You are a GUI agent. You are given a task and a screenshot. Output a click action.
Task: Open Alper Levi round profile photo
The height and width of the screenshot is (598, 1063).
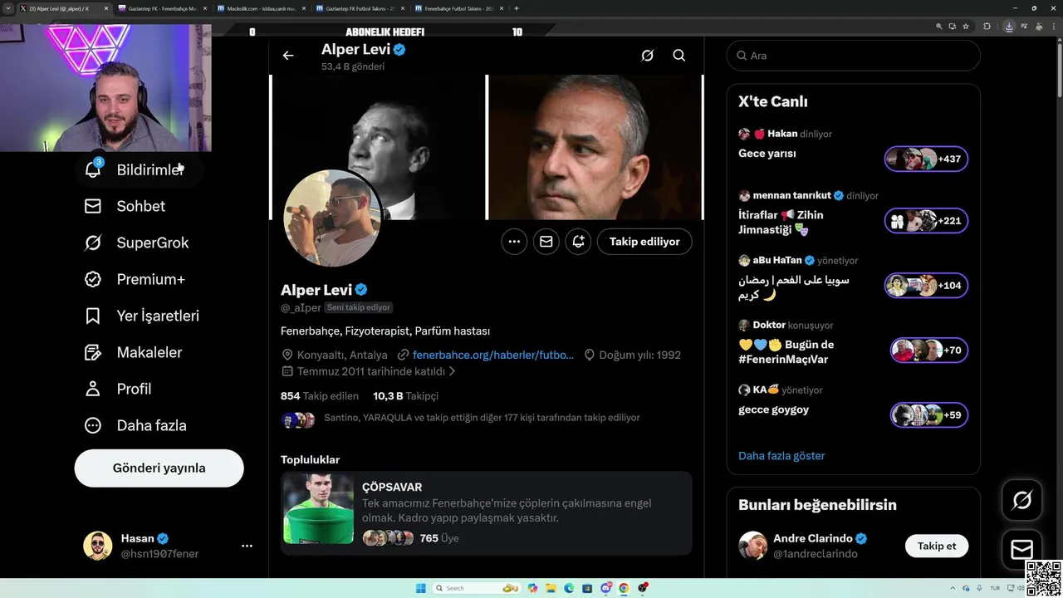[332, 219]
